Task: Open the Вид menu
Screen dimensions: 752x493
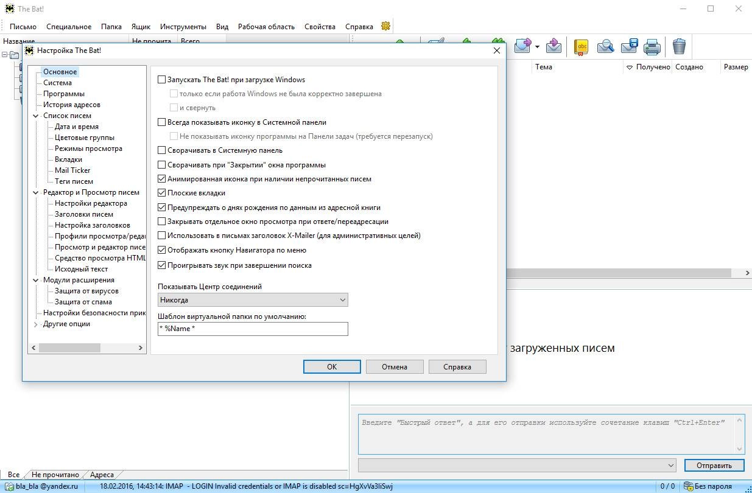Action: pos(222,27)
